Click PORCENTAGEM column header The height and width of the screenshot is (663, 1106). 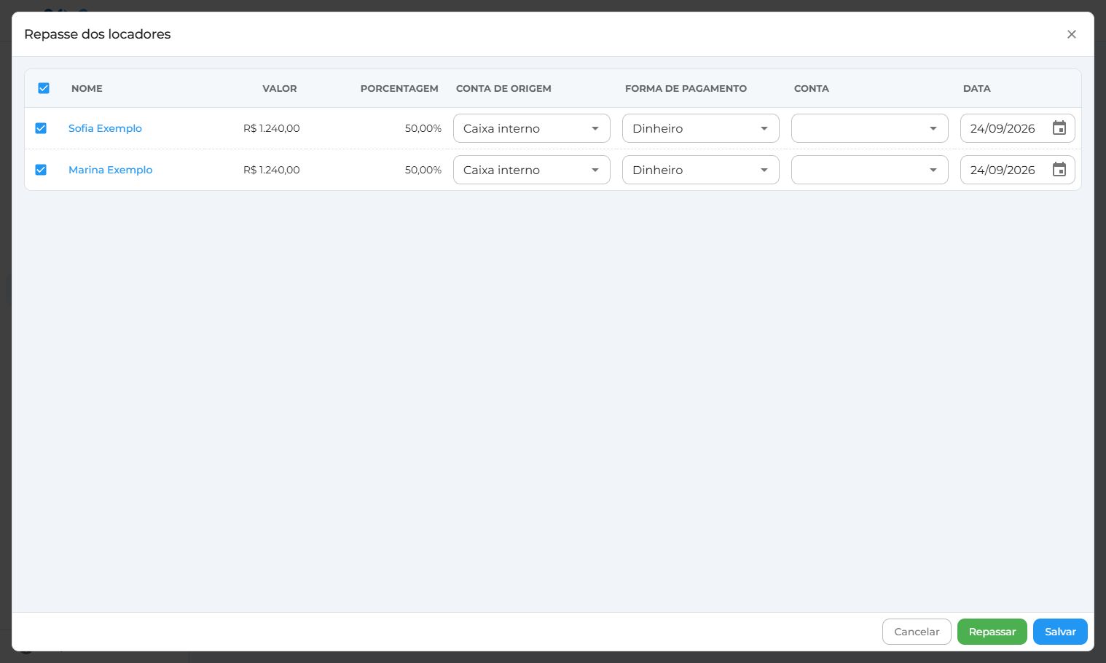399,88
